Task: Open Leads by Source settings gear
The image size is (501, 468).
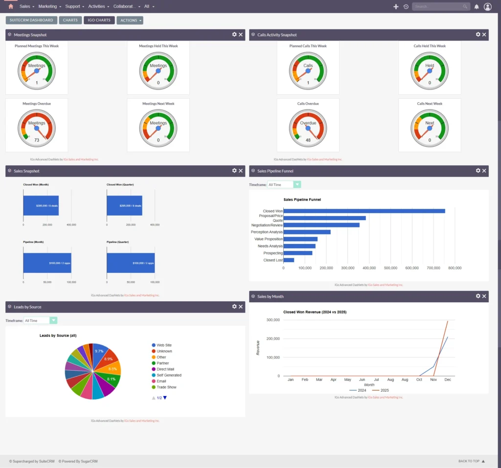Action: tap(234, 306)
